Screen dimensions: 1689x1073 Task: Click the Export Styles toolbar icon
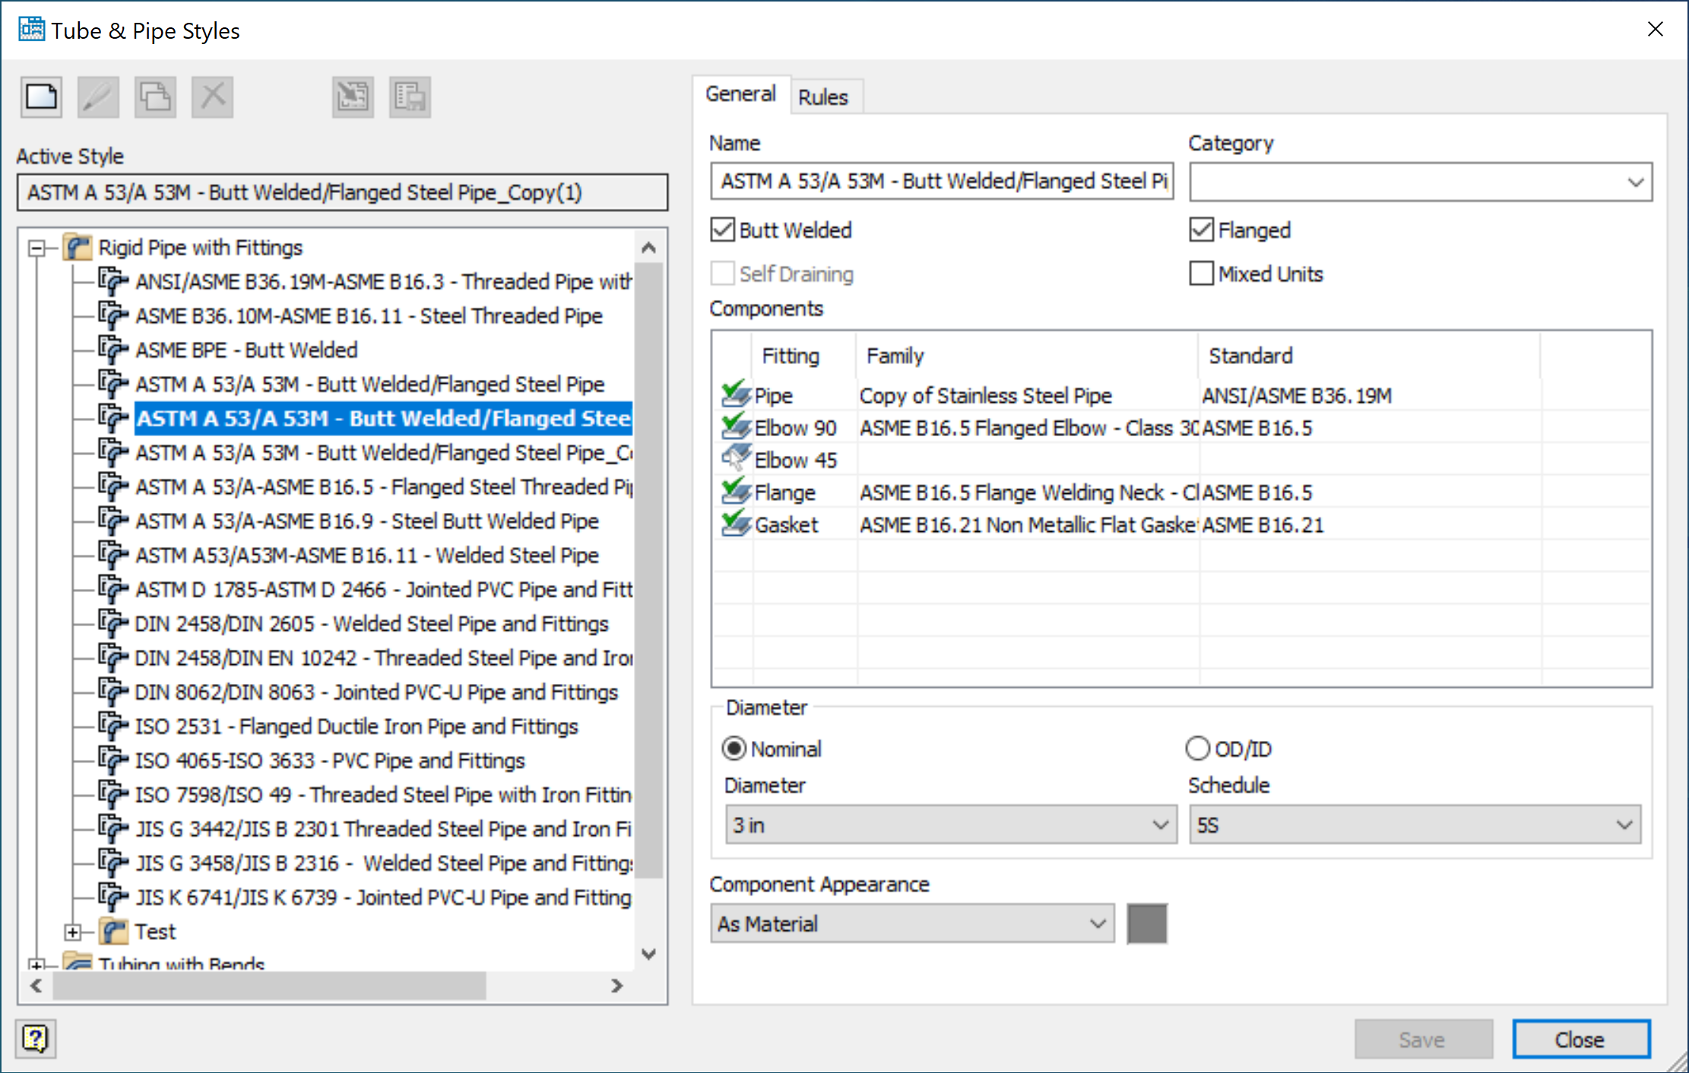pos(409,97)
